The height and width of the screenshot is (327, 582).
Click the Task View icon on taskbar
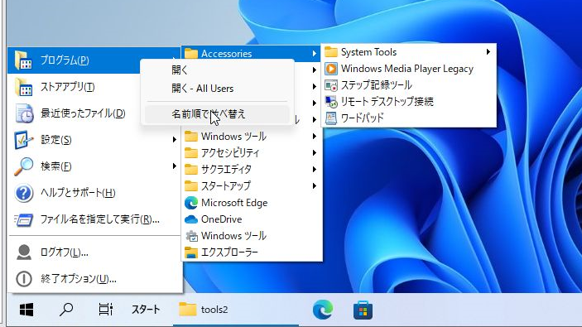pos(105,310)
